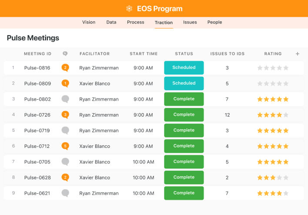Select the Traction tab
The image size is (308, 215).
[164, 23]
